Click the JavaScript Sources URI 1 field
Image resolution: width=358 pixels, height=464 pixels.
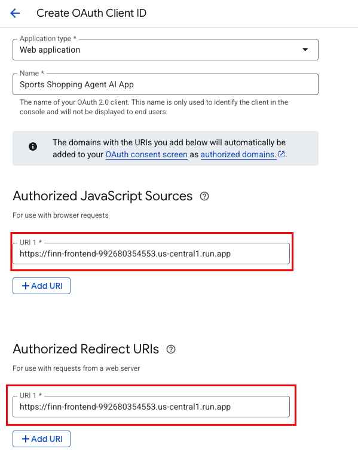pyautogui.click(x=151, y=254)
